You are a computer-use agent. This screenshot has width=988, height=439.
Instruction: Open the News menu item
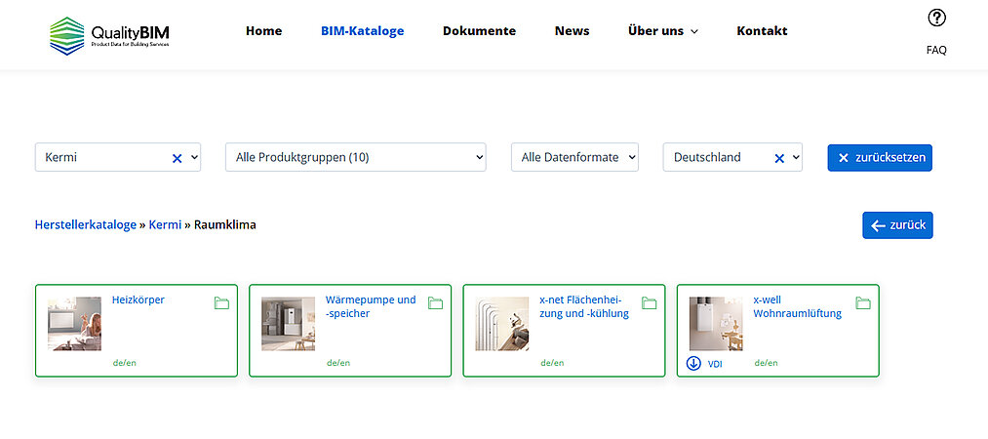click(572, 31)
